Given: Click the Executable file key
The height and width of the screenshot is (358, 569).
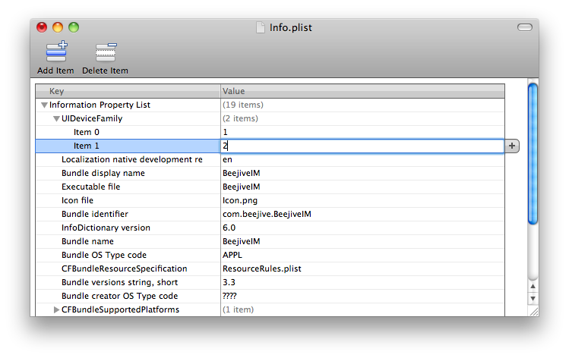Looking at the screenshot, I should tap(90, 187).
